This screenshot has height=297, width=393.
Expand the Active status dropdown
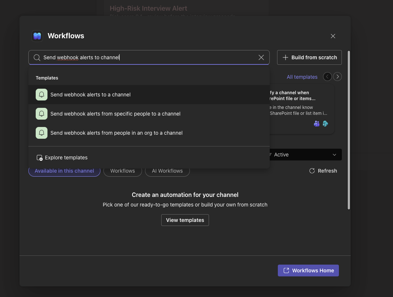[x=305, y=155]
